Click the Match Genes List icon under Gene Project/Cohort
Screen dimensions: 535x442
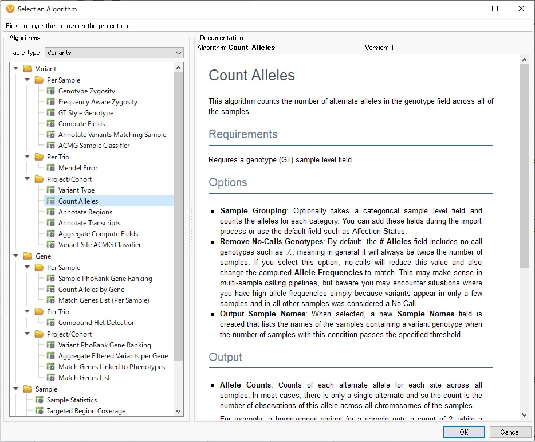tap(51, 378)
